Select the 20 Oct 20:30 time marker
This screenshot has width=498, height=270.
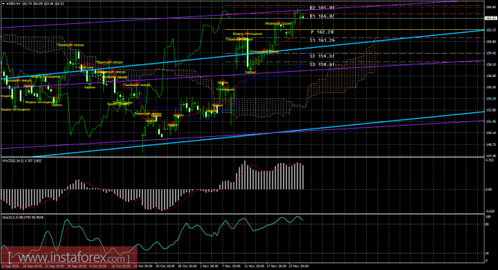pos(166,266)
